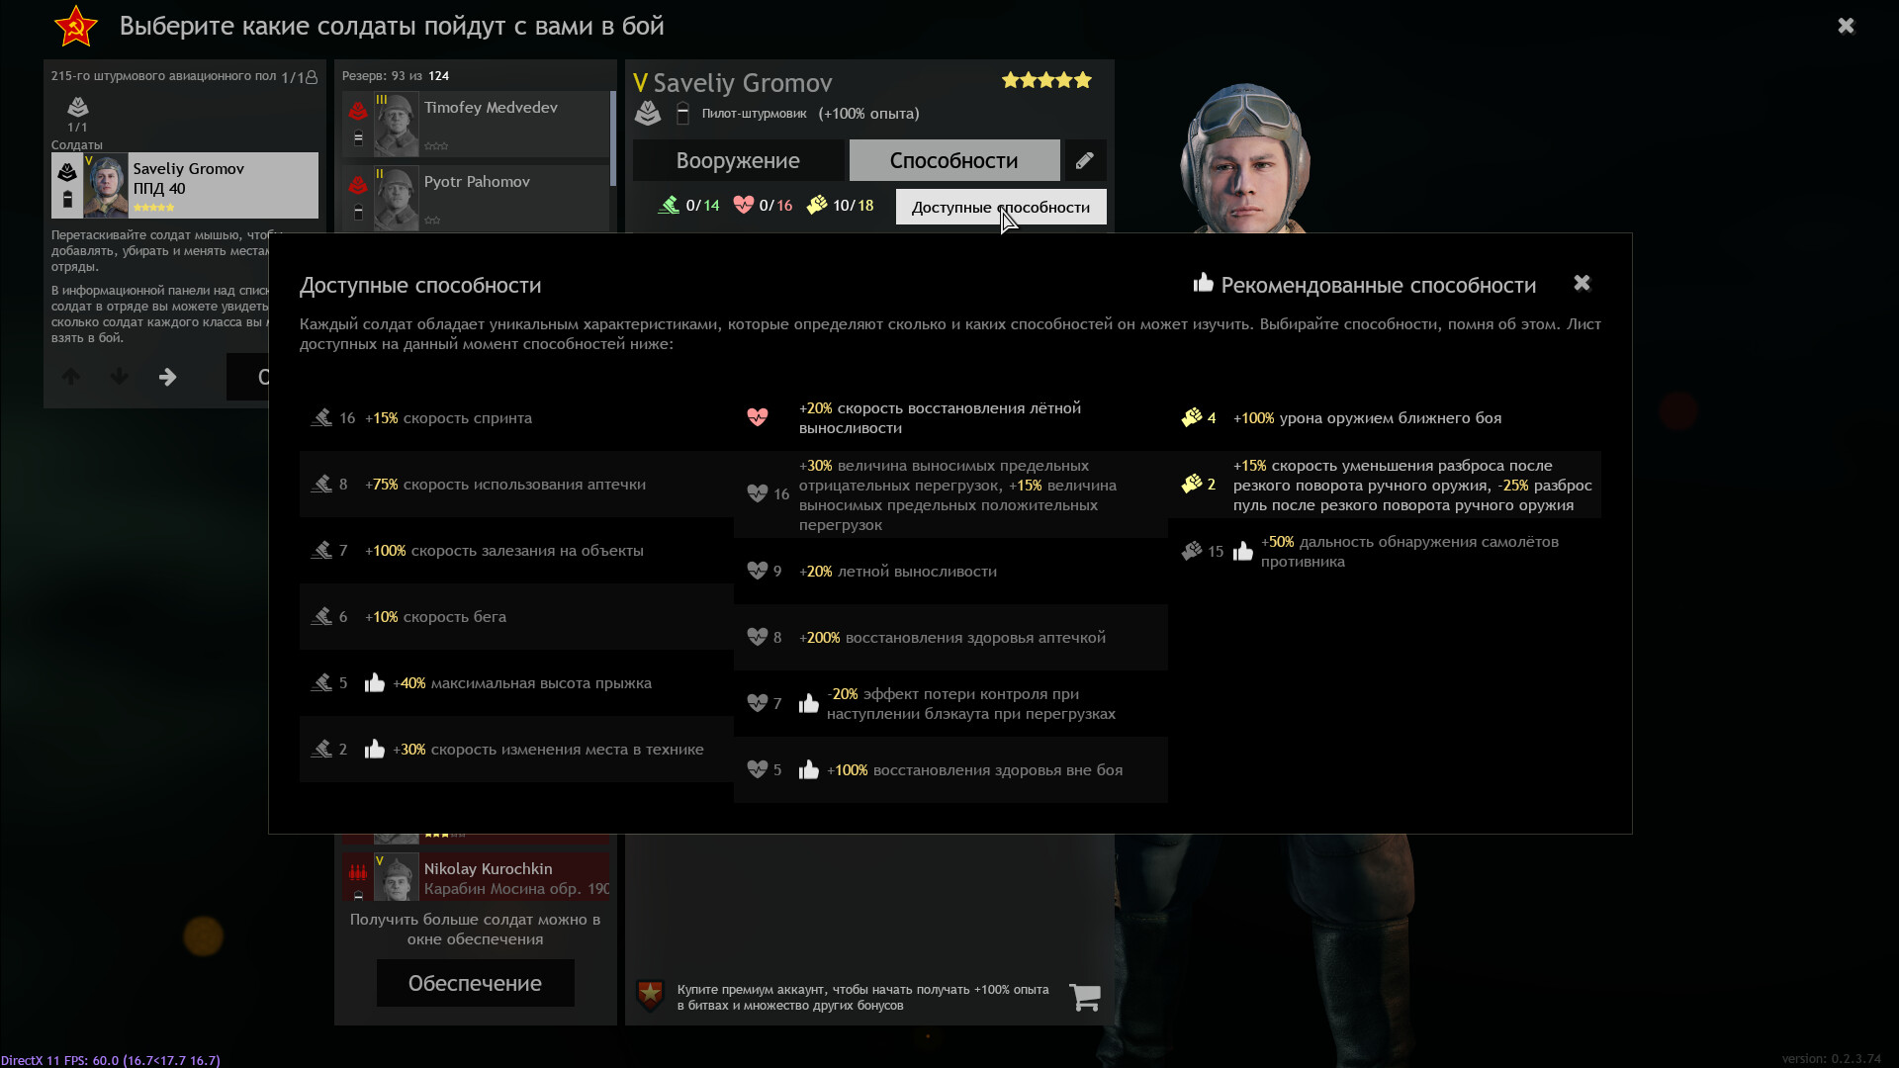Open the Способности tab
This screenshot has height=1068, width=1899.
[x=953, y=160]
